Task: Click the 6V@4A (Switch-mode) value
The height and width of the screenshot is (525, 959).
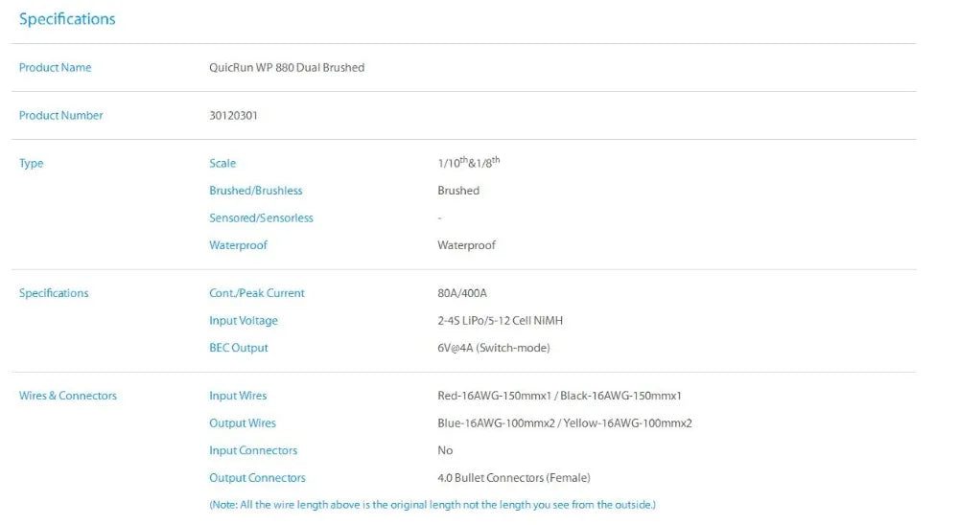Action: [x=494, y=348]
